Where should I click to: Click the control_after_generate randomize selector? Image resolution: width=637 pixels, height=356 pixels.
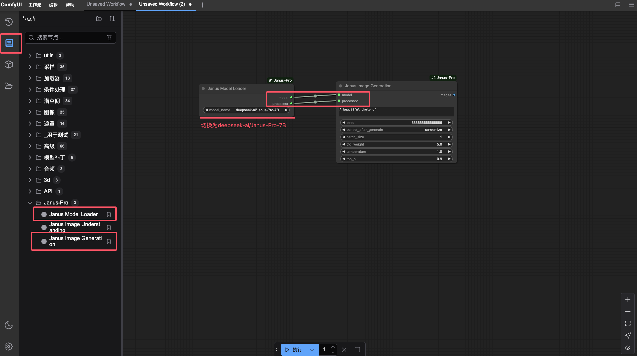pyautogui.click(x=396, y=130)
